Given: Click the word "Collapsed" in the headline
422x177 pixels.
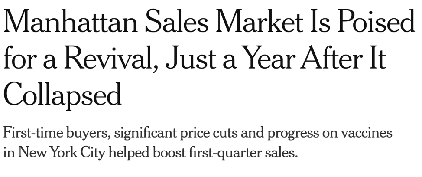Looking at the screenshot, I should [62, 95].
